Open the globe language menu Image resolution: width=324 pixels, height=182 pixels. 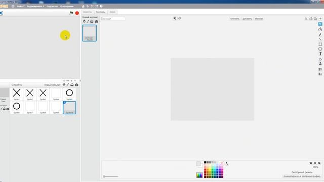[13, 6]
